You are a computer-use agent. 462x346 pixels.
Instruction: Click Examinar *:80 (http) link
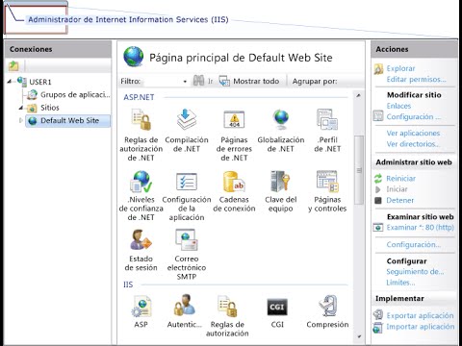tap(420, 228)
